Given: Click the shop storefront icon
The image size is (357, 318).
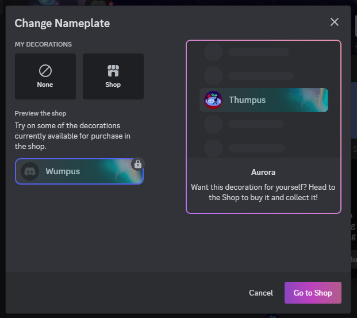Looking at the screenshot, I should 113,71.
